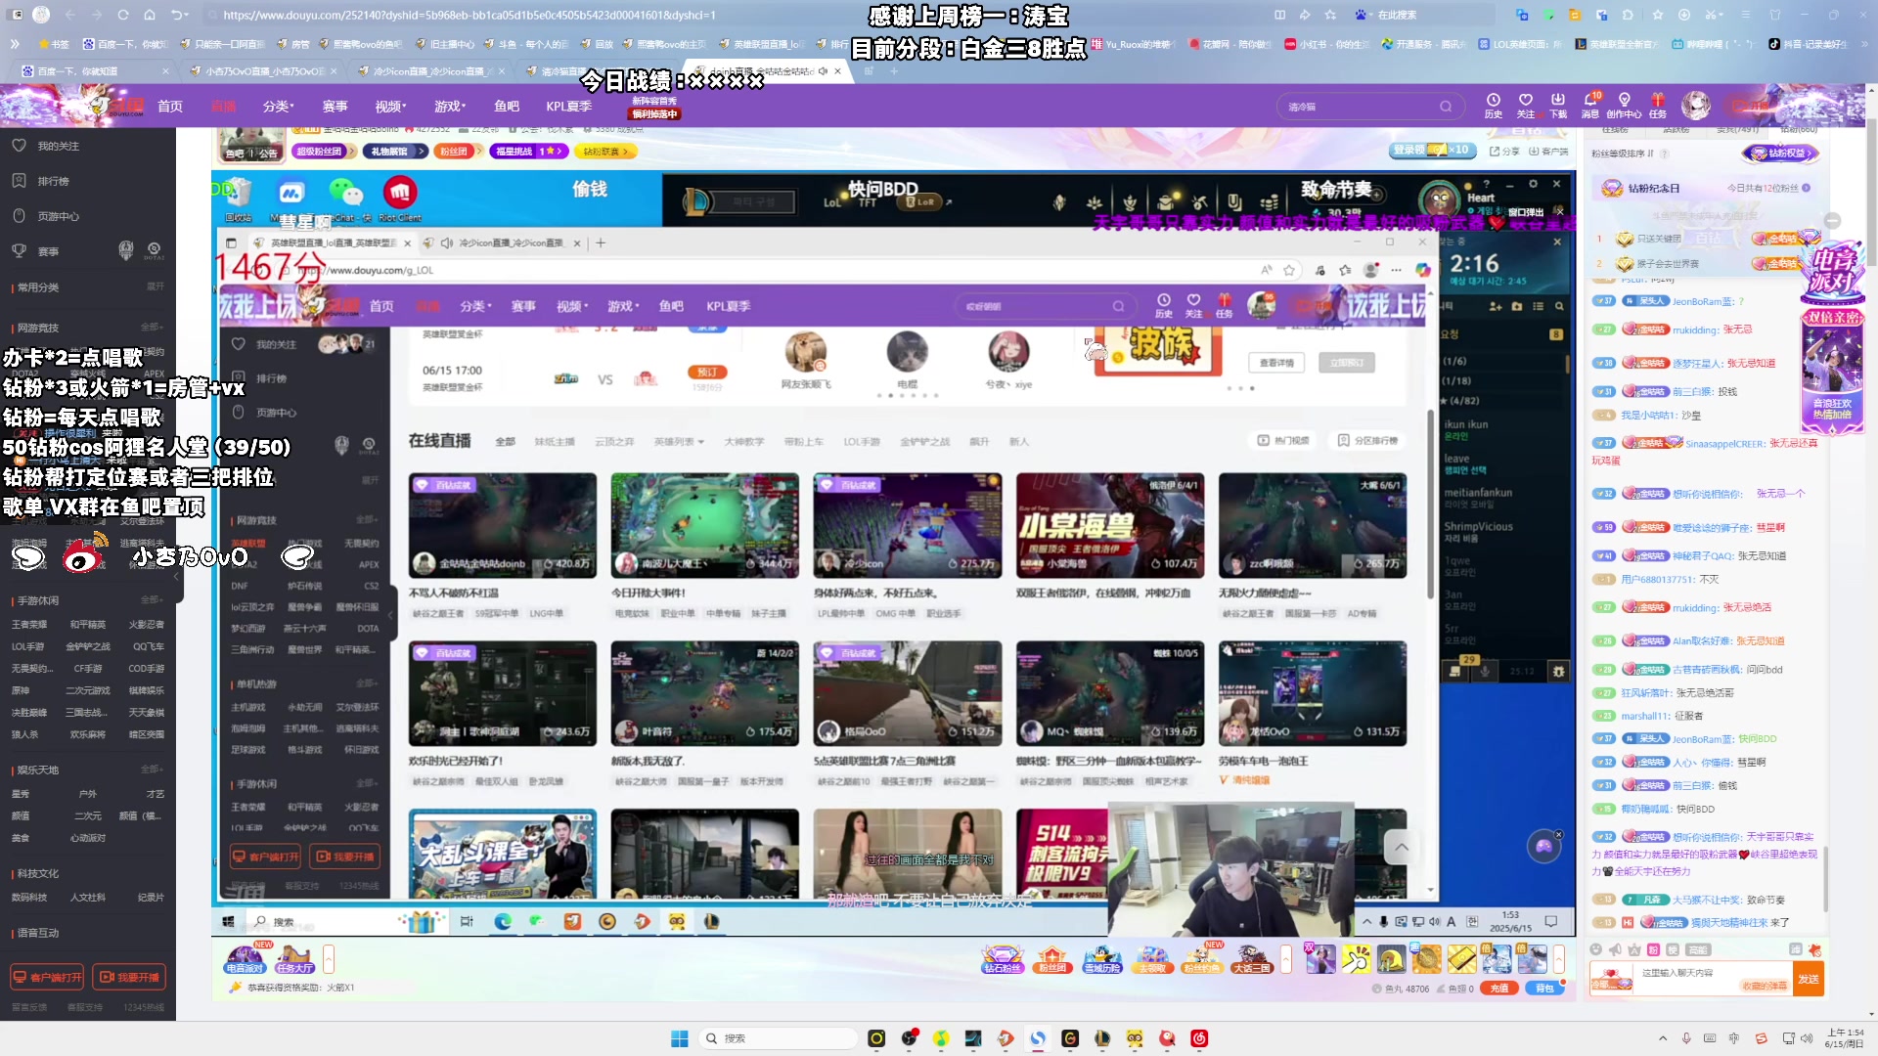Send the chat message with 发送
Viewport: 1878px width, 1056px height.
[1809, 979]
